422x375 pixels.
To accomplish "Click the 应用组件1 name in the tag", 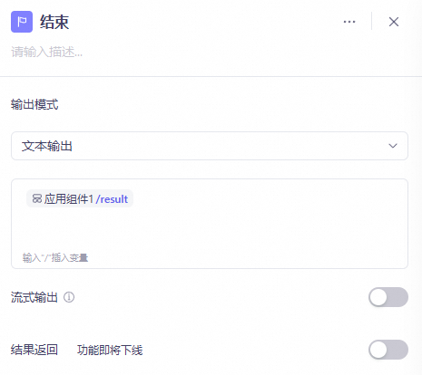I will click(69, 199).
